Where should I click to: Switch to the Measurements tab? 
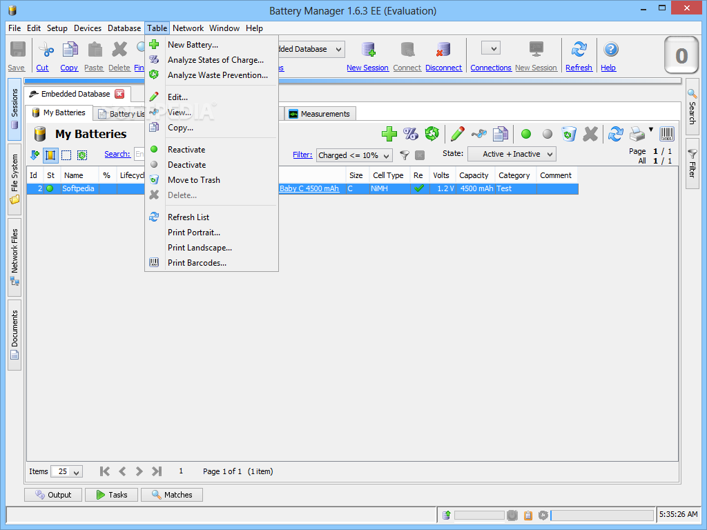point(320,114)
